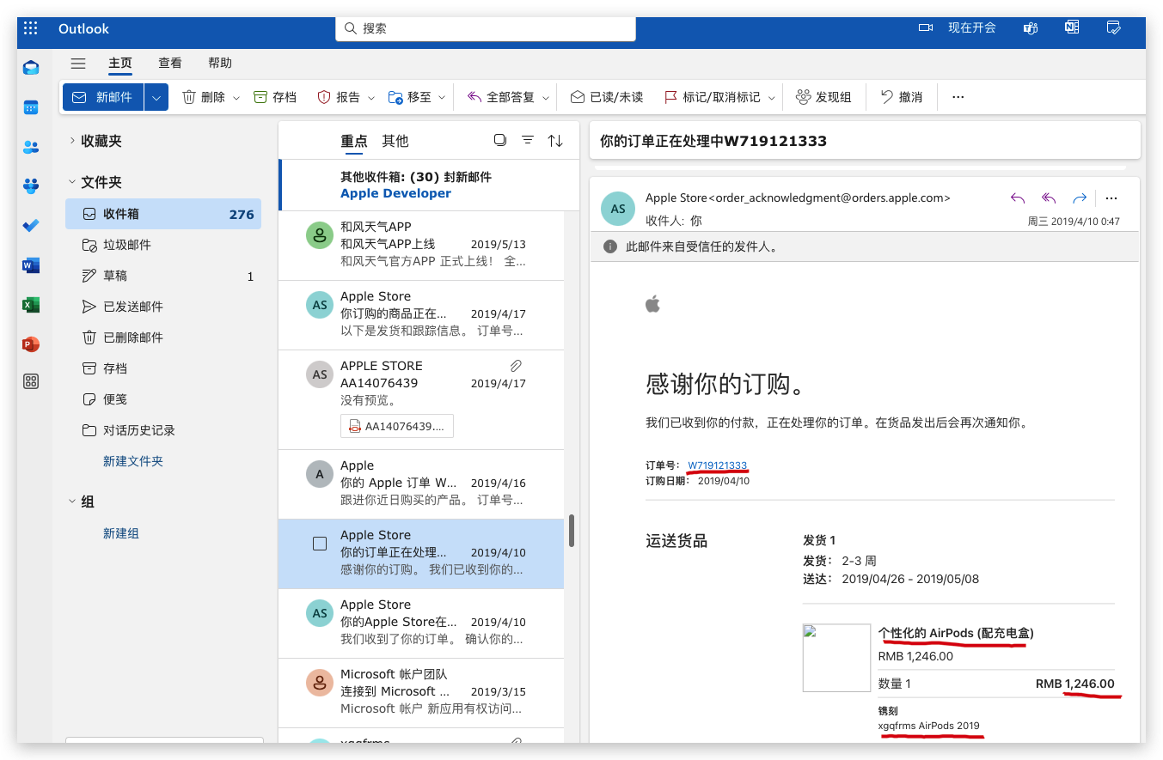
Task: Select the Focused inbox tab
Action: coord(354,141)
